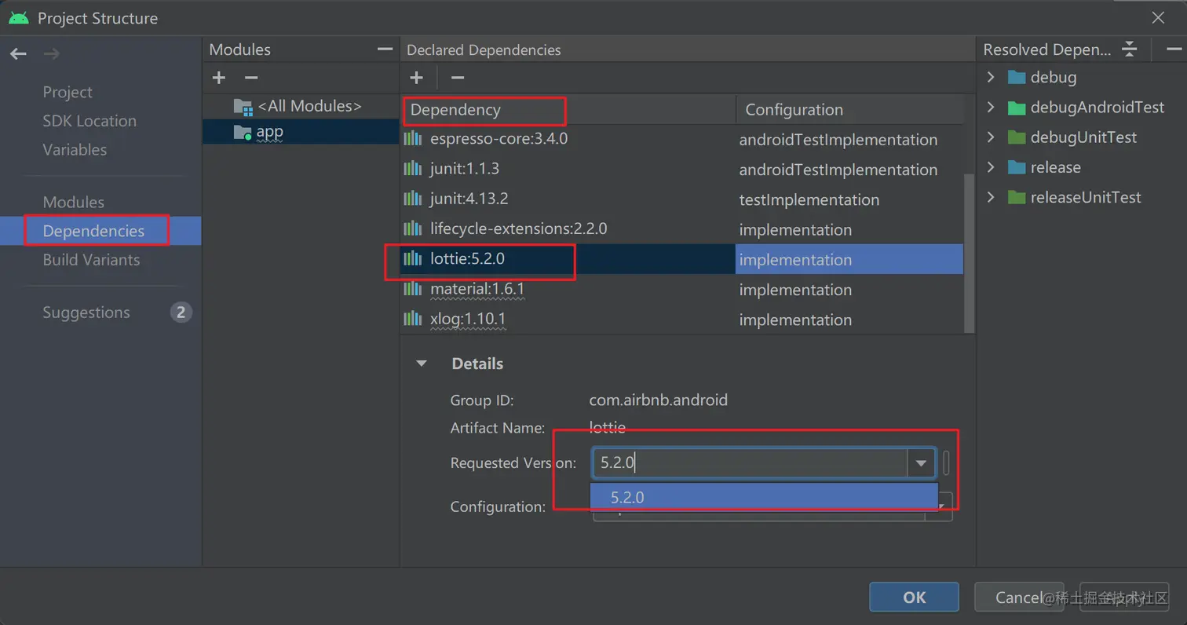Open the Requested Version dropdown arrow
Viewport: 1187px width, 625px height.
tap(921, 463)
